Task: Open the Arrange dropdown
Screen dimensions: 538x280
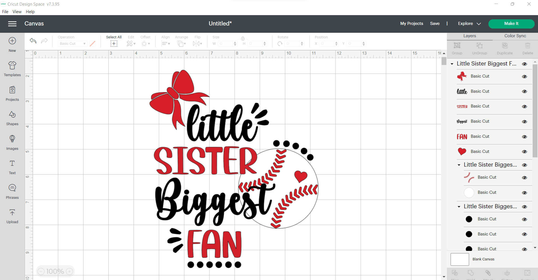Action: 181,44
